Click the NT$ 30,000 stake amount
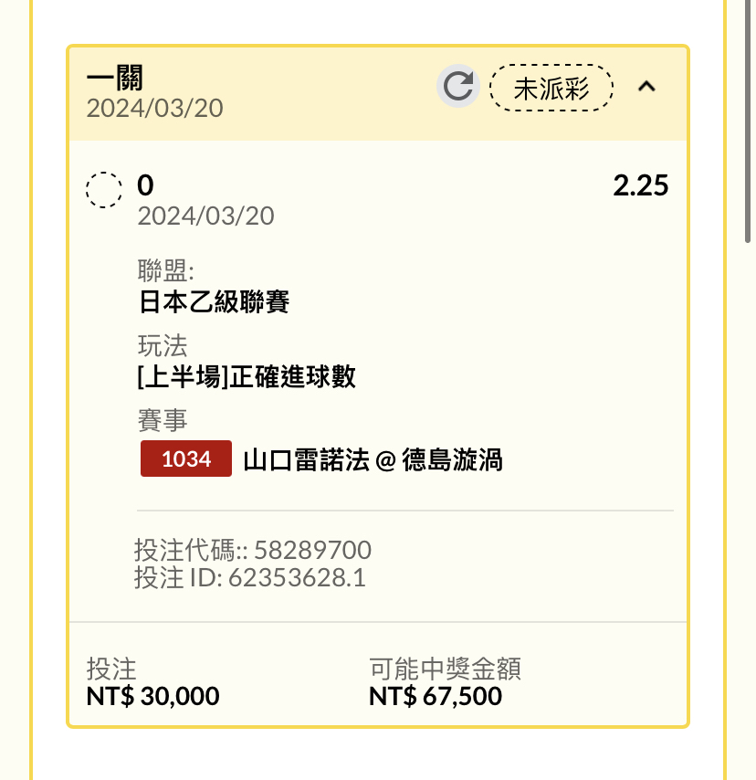This screenshot has width=756, height=780. 152,697
